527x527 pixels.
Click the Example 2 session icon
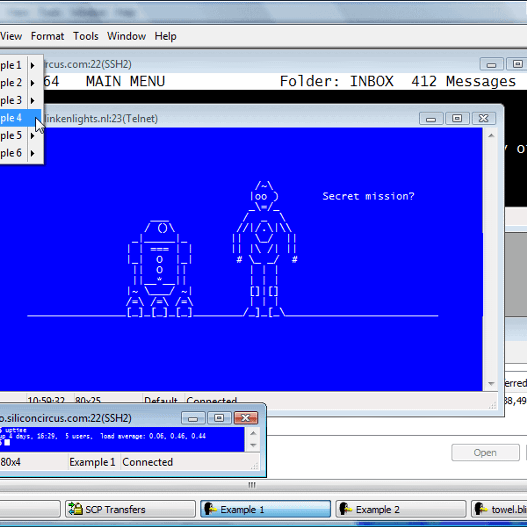point(345,509)
